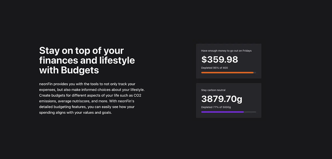Select the "Have enough money to go out on Fridays" label
Image resolution: width=332 pixels, height=159 pixels.
(x=226, y=51)
